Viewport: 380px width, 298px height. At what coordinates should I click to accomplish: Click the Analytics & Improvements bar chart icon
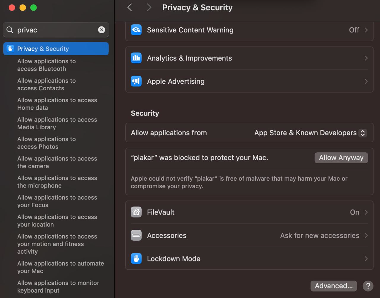pos(136,58)
